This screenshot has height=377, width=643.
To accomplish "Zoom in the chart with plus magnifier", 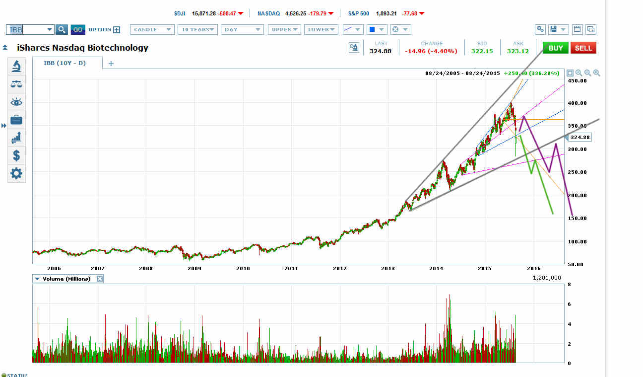I will click(x=597, y=73).
